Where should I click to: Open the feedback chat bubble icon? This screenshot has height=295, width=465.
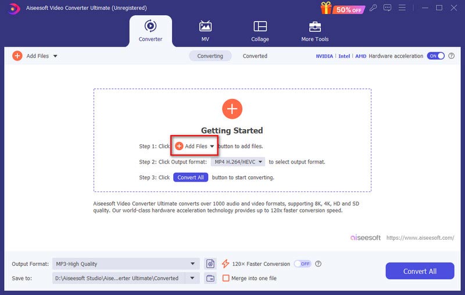388,8
